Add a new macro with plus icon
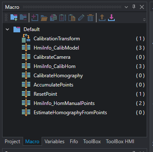This screenshot has height=152, width=153. (x=35, y=18)
